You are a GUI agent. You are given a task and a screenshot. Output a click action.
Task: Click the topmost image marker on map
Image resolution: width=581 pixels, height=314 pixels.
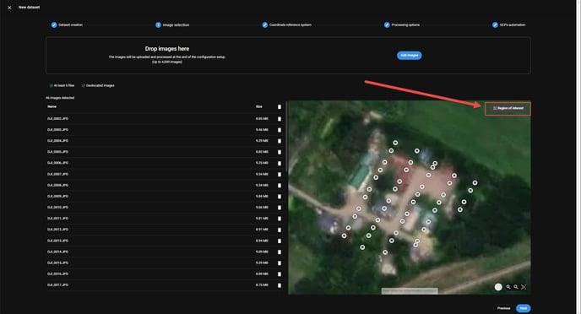click(395, 143)
